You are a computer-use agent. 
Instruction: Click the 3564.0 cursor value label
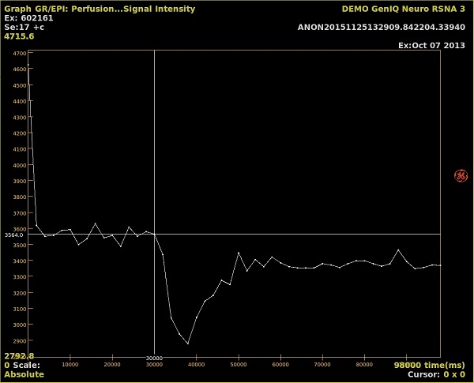(x=13, y=235)
